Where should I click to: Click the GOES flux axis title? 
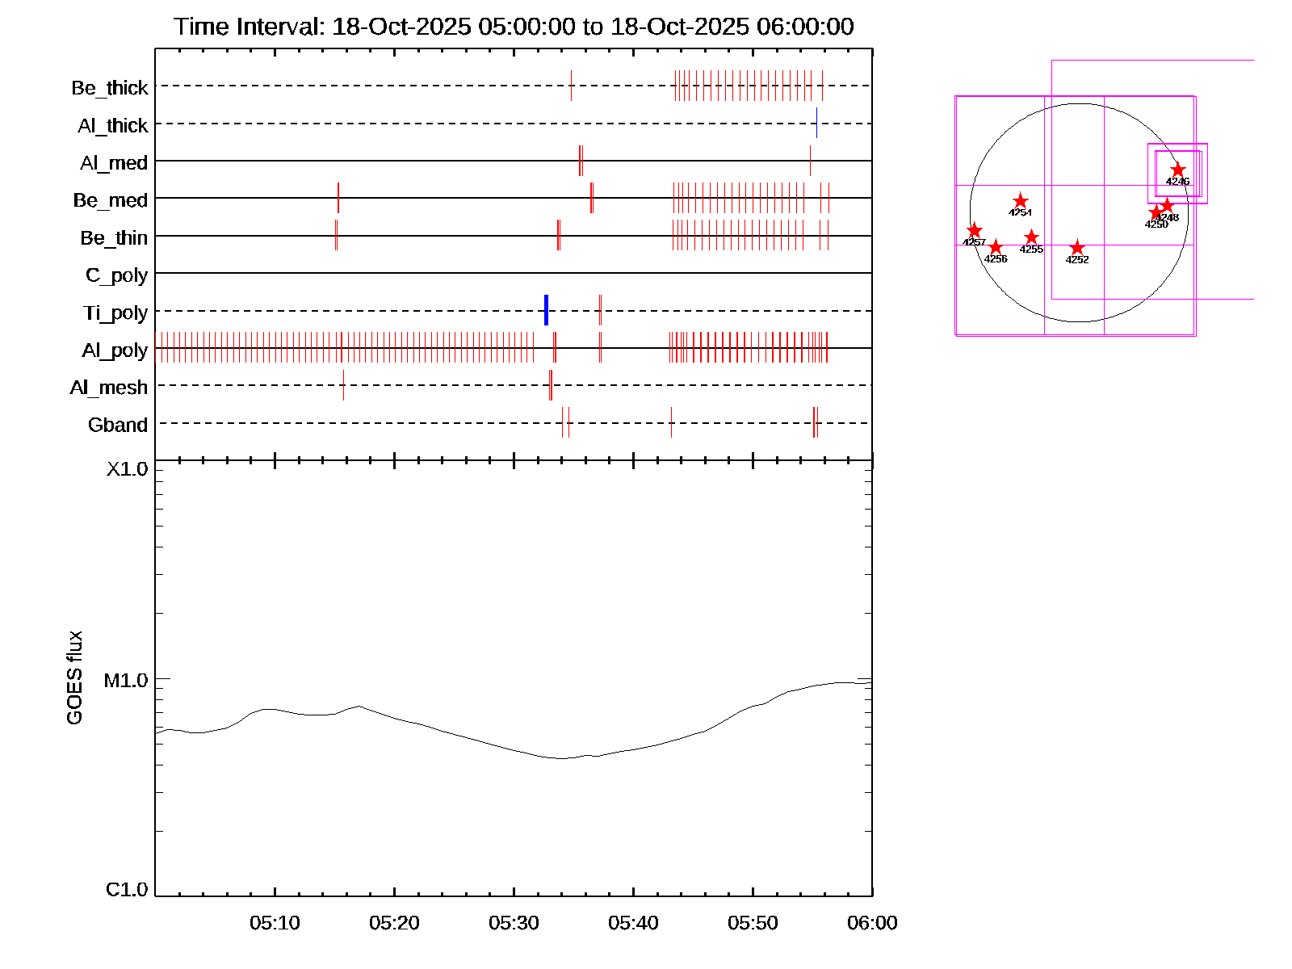click(x=74, y=678)
